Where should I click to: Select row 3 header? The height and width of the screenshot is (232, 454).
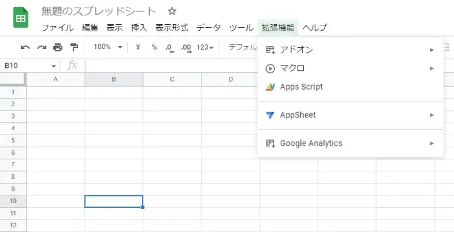coord(13,116)
